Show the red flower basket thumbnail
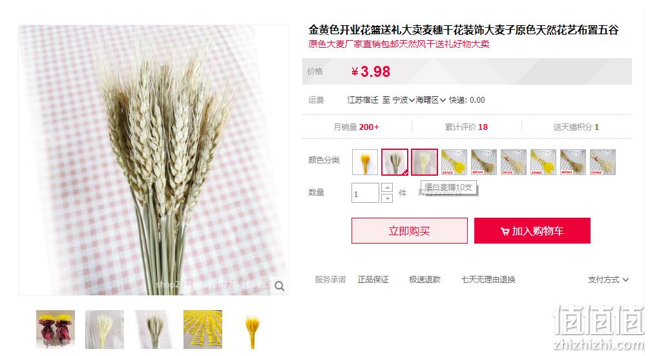This screenshot has width=650, height=356. (x=56, y=330)
